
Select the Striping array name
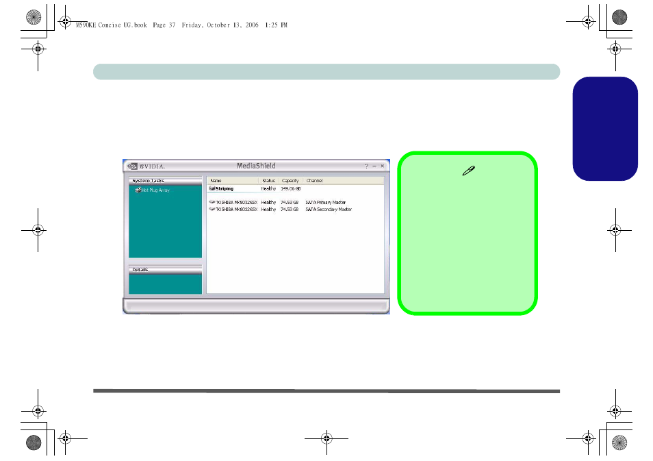225,189
